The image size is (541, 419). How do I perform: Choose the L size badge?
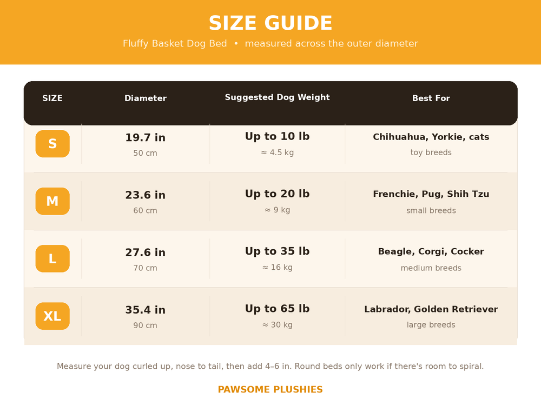click(x=52, y=258)
